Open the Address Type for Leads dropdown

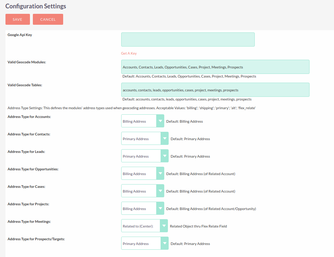pyautogui.click(x=141, y=156)
